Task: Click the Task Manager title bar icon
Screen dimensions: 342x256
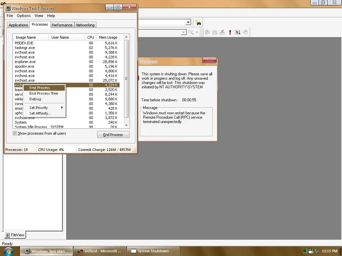Action: click(8, 8)
